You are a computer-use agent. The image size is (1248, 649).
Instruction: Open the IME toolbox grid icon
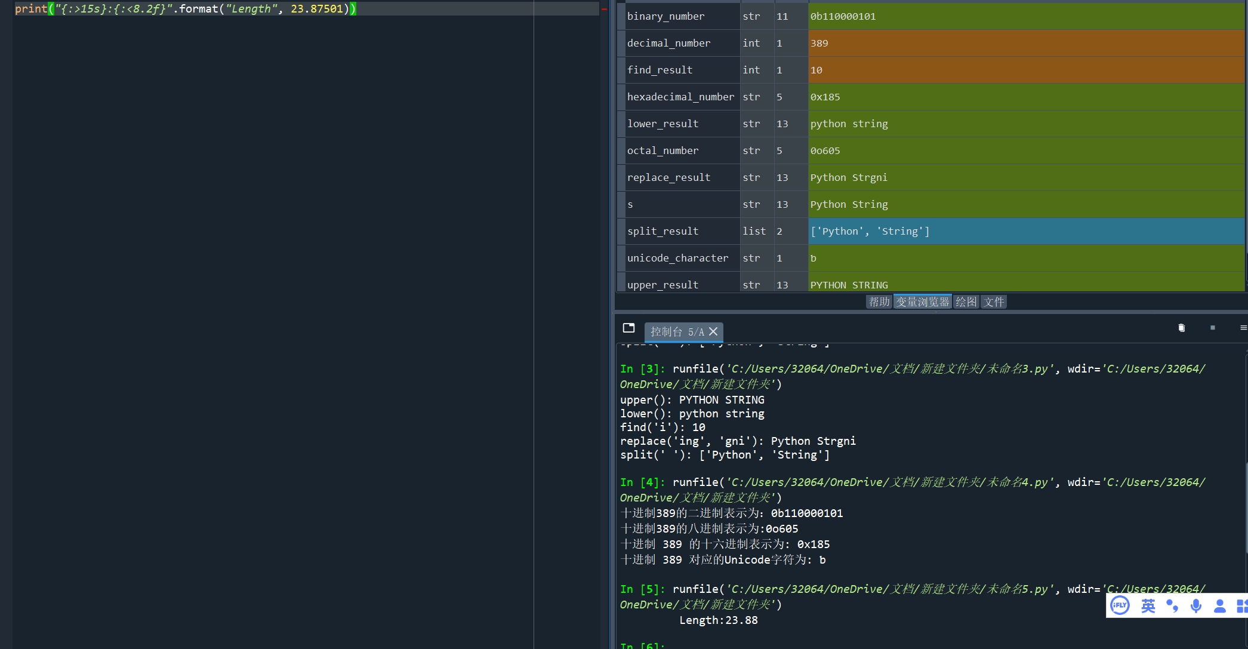coord(1241,606)
